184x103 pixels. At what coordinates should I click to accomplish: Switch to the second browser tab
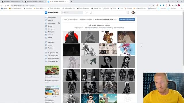(x=35, y=2)
